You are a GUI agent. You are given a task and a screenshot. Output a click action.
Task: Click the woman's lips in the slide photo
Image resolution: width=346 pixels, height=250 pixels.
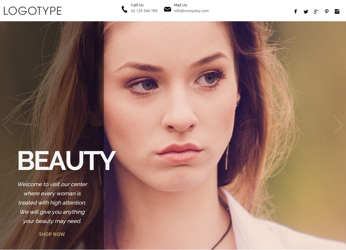179,153
